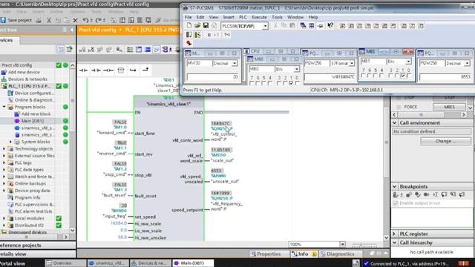Switch to the Info tab
475x267 pixels.
click(x=304, y=254)
